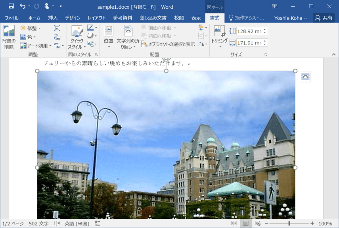Click Send Backward (背面へ移動)

point(159,36)
